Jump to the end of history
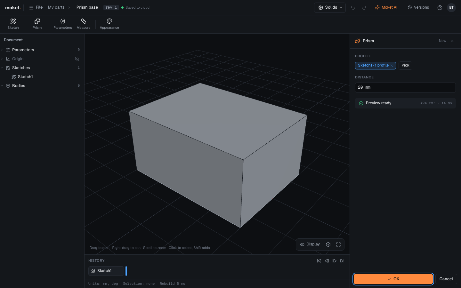The height and width of the screenshot is (288, 461). tap(342, 261)
